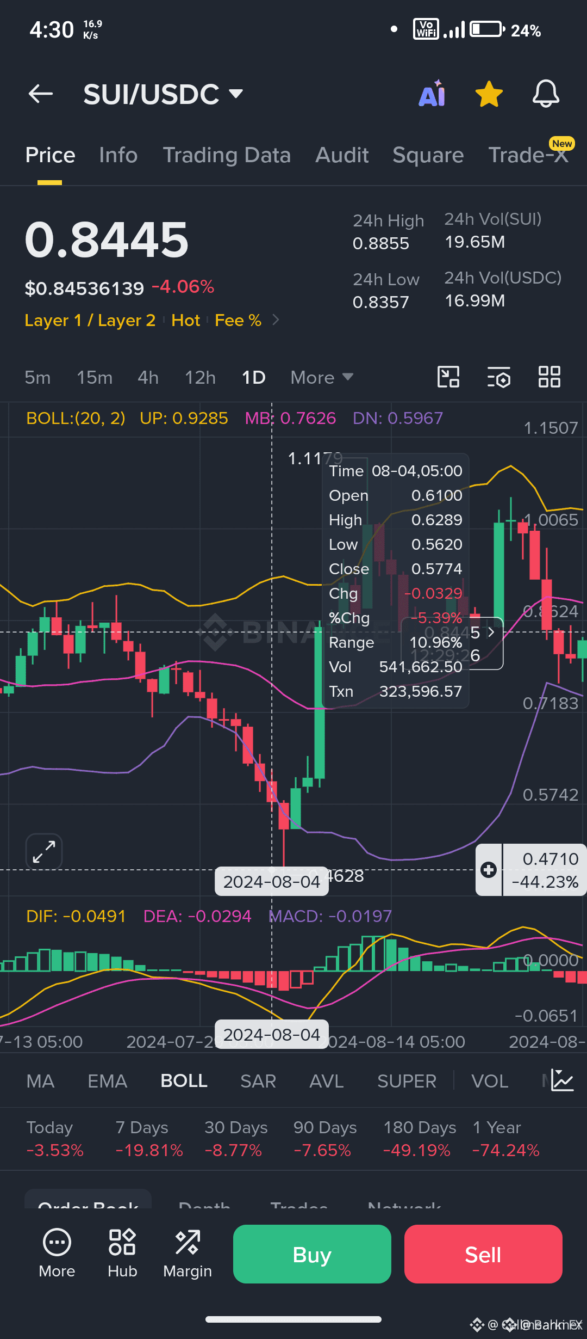This screenshot has width=587, height=1339.
Task: Open the Hub icon
Action: 122,1254
